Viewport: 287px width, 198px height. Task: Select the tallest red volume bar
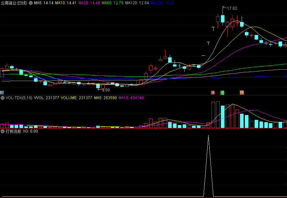(218, 115)
